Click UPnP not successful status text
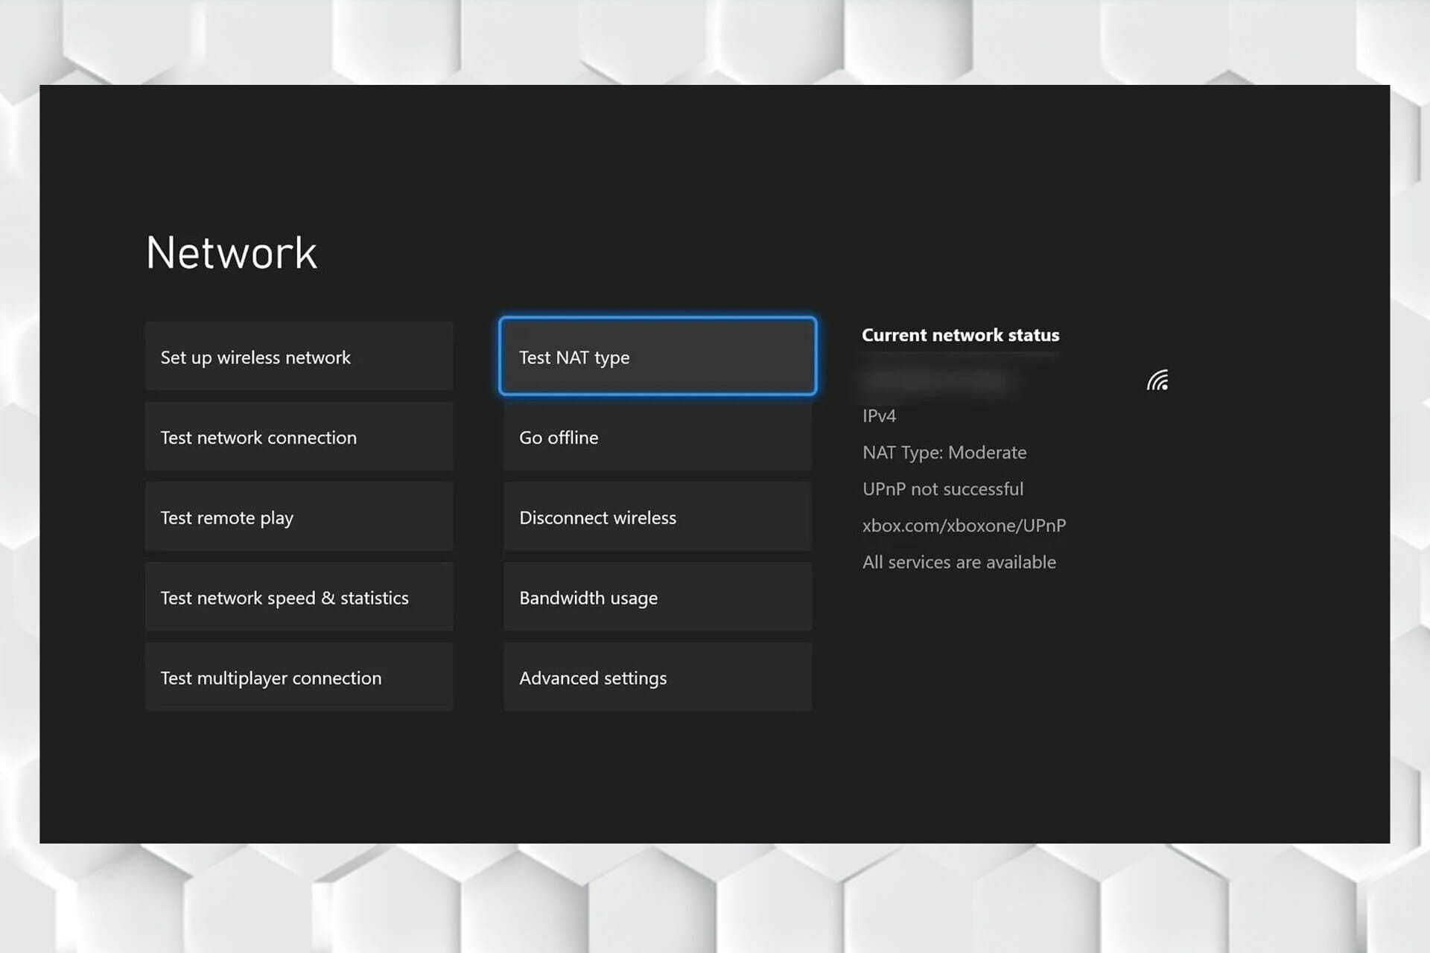The height and width of the screenshot is (953, 1430). 942,489
